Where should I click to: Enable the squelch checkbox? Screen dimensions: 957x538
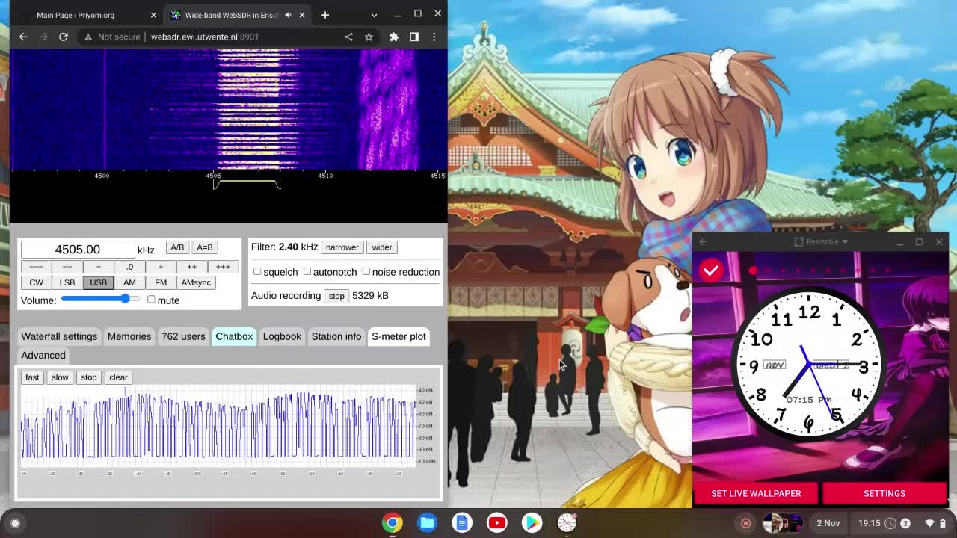(257, 272)
